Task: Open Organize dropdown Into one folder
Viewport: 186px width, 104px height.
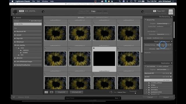Action: point(164,70)
